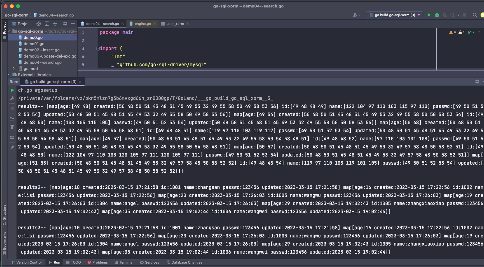Click the yellow weak warning count 5
The image size is (484, 267).
pyautogui.click(x=462, y=32)
